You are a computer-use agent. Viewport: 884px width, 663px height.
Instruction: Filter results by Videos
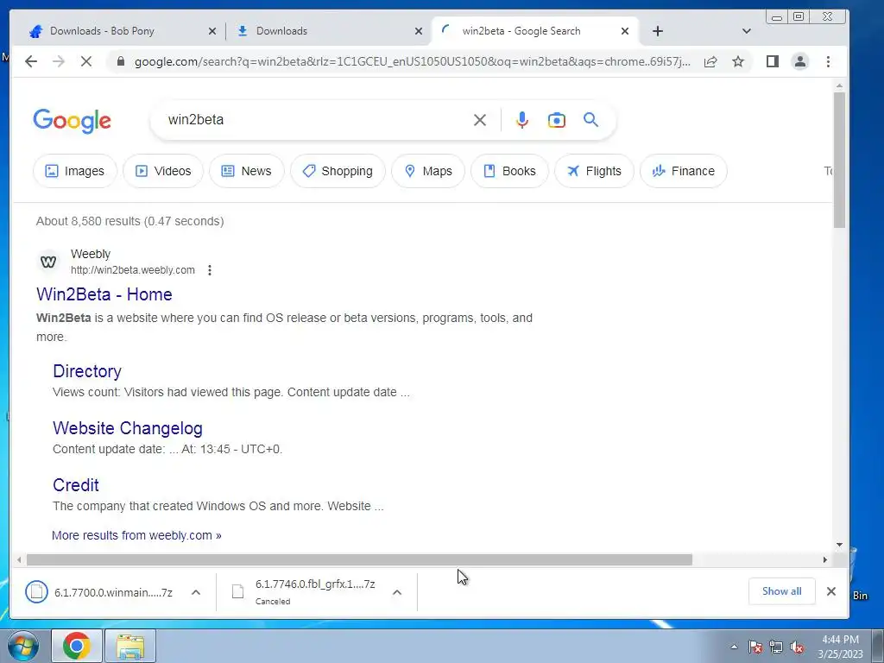tap(163, 171)
